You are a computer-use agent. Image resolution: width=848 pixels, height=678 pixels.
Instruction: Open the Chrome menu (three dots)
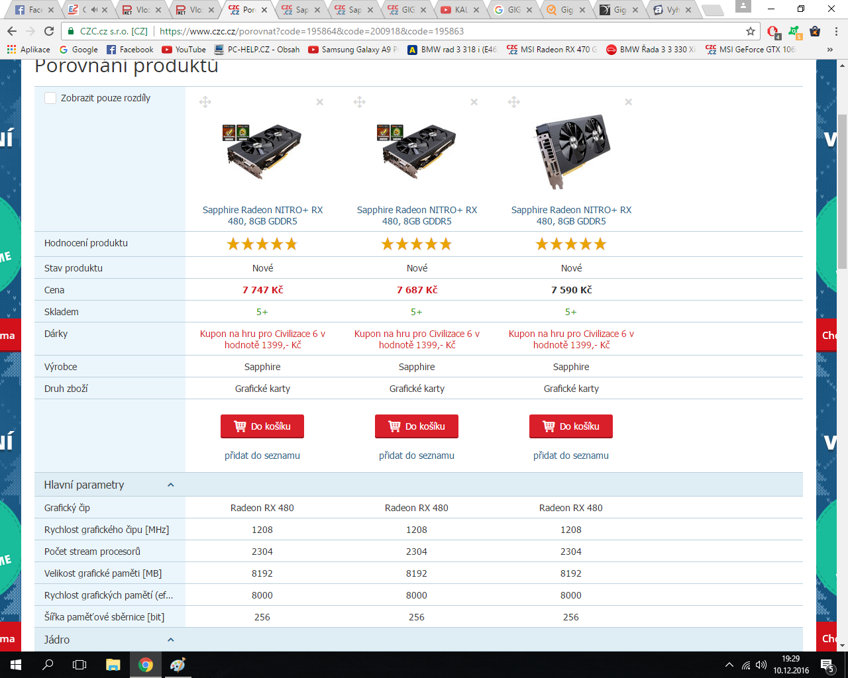click(836, 31)
